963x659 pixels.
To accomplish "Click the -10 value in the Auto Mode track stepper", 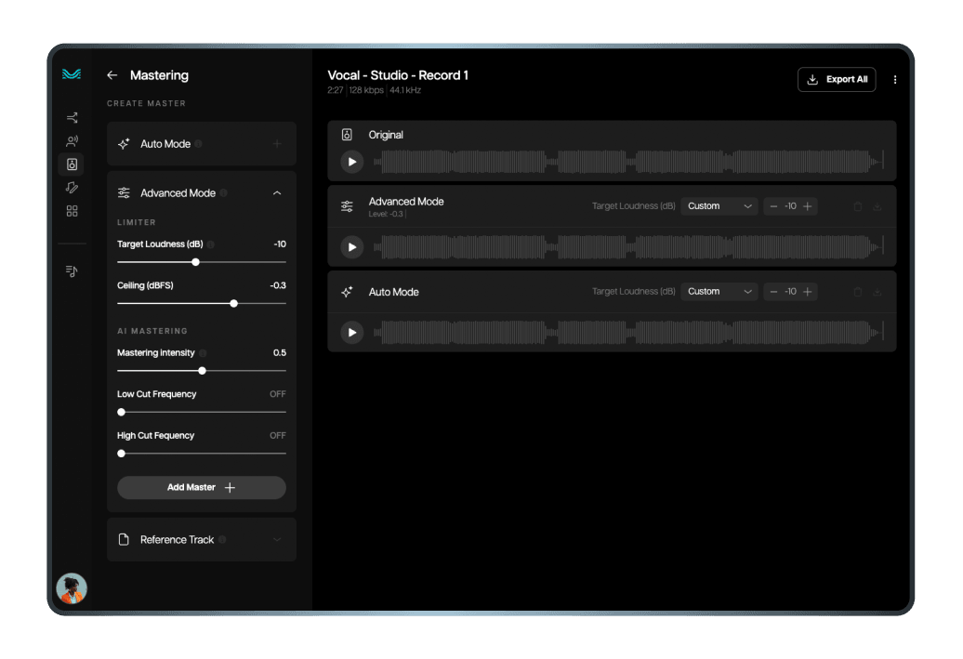I will pos(790,292).
